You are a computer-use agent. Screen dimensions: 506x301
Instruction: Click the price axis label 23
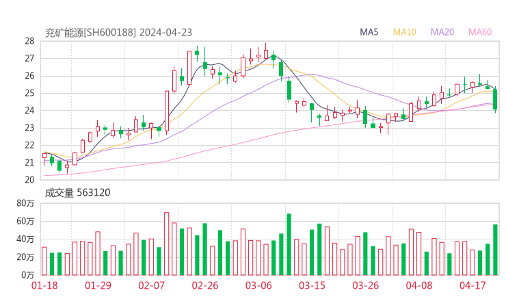click(29, 128)
